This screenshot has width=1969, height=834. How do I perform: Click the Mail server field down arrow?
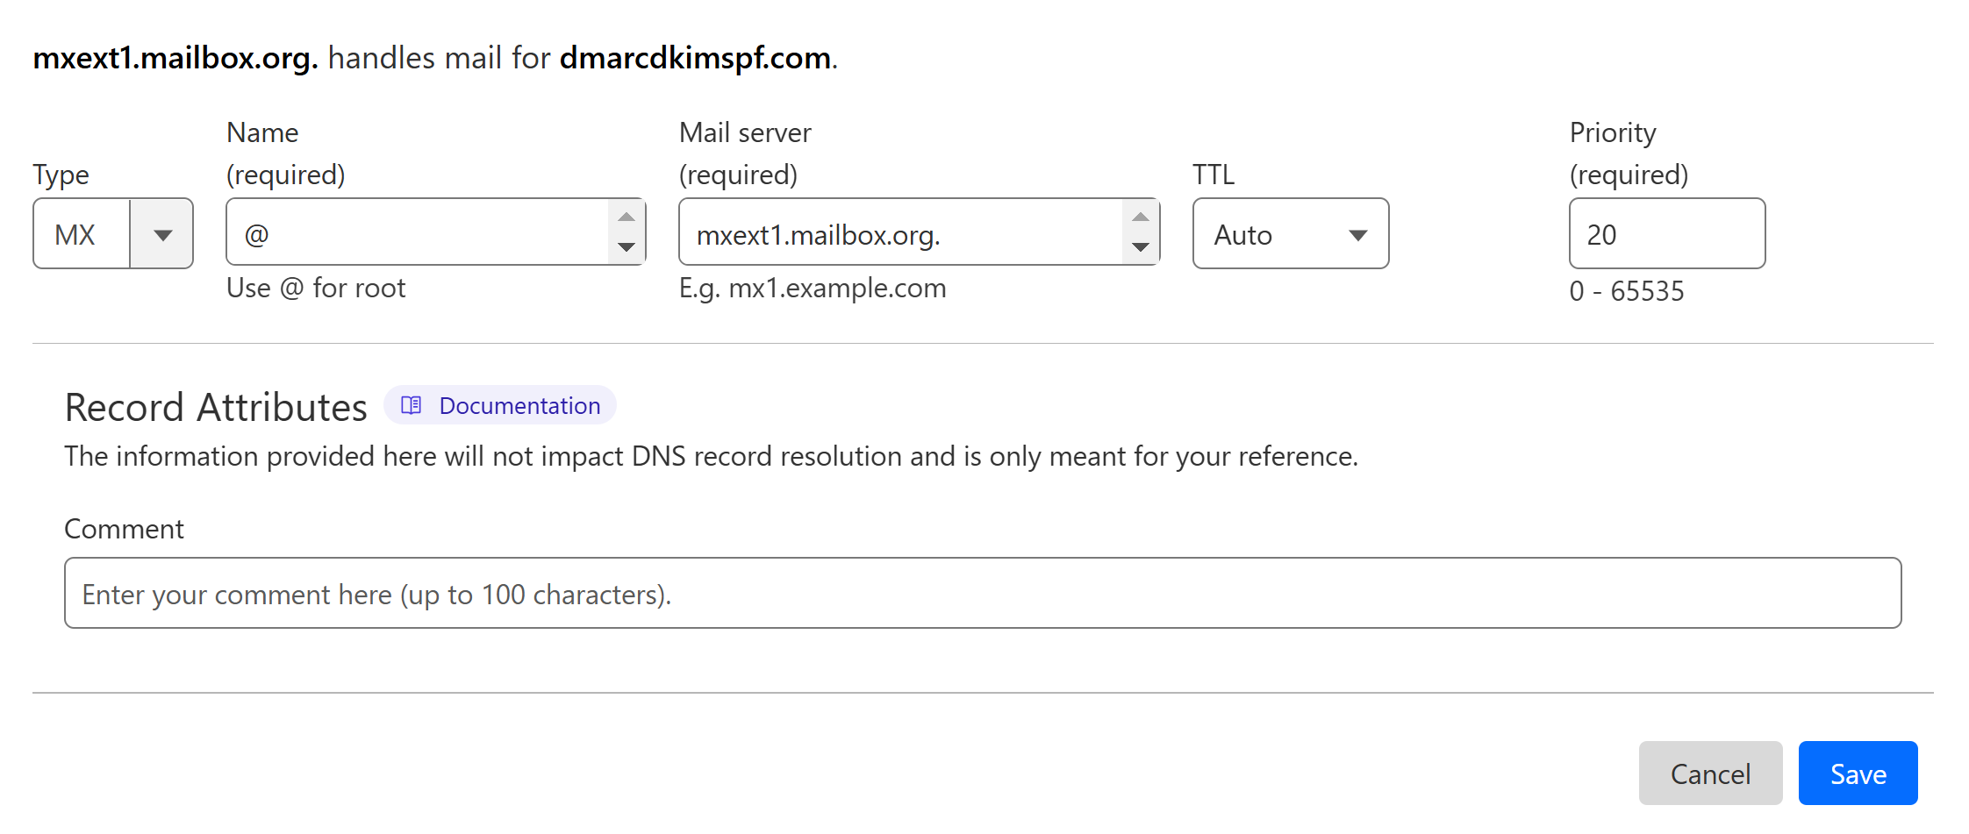pyautogui.click(x=1141, y=247)
